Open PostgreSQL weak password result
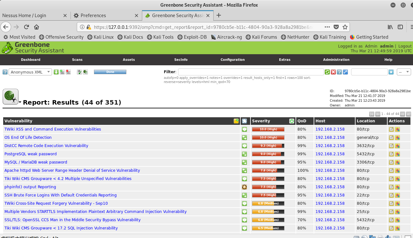Screen dimensions: 413x238 [30, 154]
